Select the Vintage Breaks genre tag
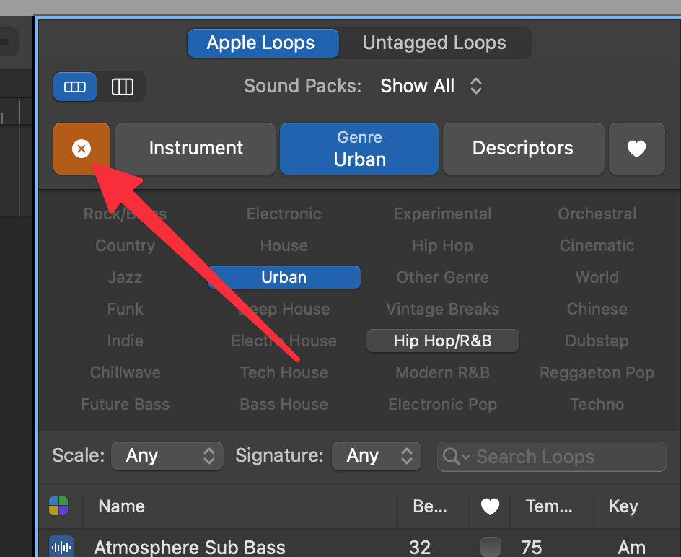 pyautogui.click(x=442, y=309)
